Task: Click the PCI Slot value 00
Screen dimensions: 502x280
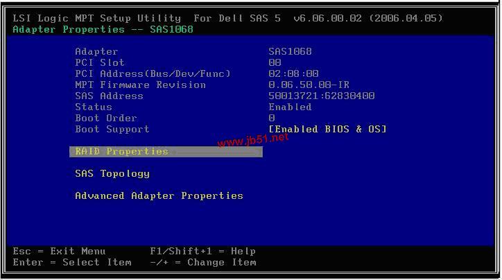Action: pyautogui.click(x=275, y=62)
